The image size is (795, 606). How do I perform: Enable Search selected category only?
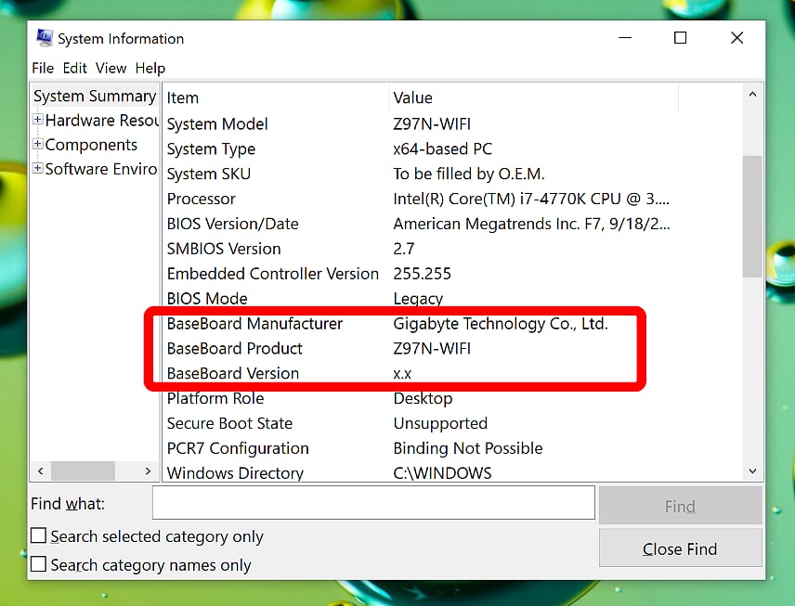point(38,535)
